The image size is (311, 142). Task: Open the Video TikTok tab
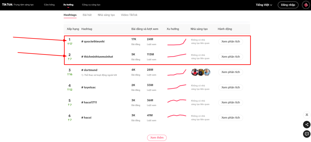click(x=129, y=15)
